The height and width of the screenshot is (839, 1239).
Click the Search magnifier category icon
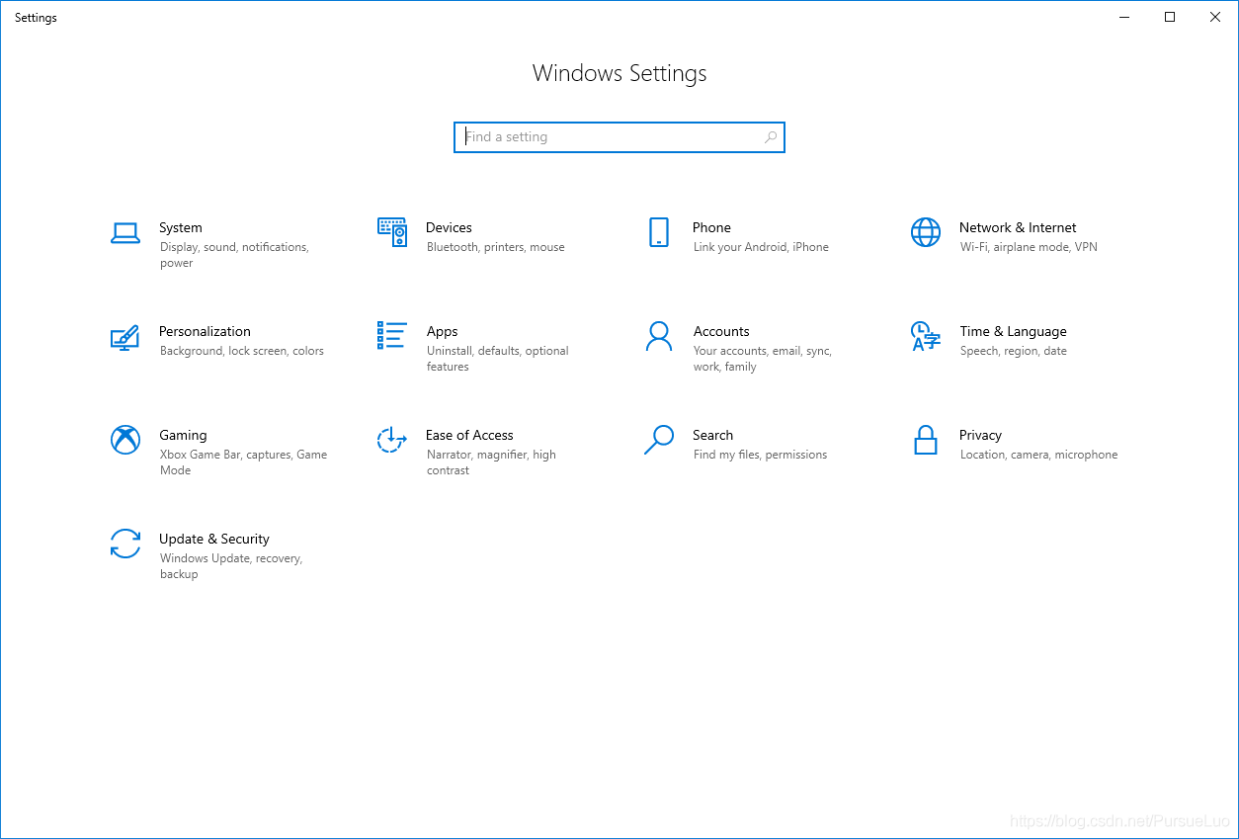tap(659, 440)
